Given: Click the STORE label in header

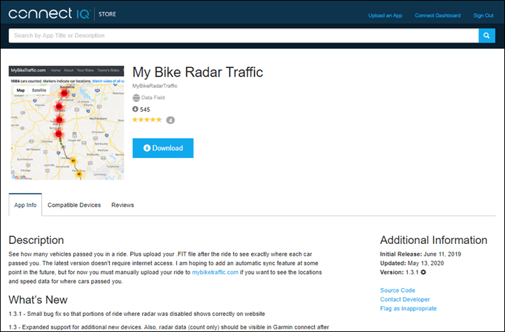Looking at the screenshot, I should 107,14.
